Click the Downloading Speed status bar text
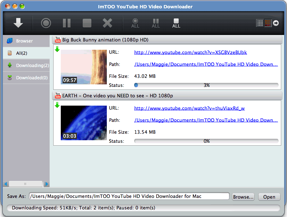The width and height of the screenshot is (287, 217). coord(83,208)
